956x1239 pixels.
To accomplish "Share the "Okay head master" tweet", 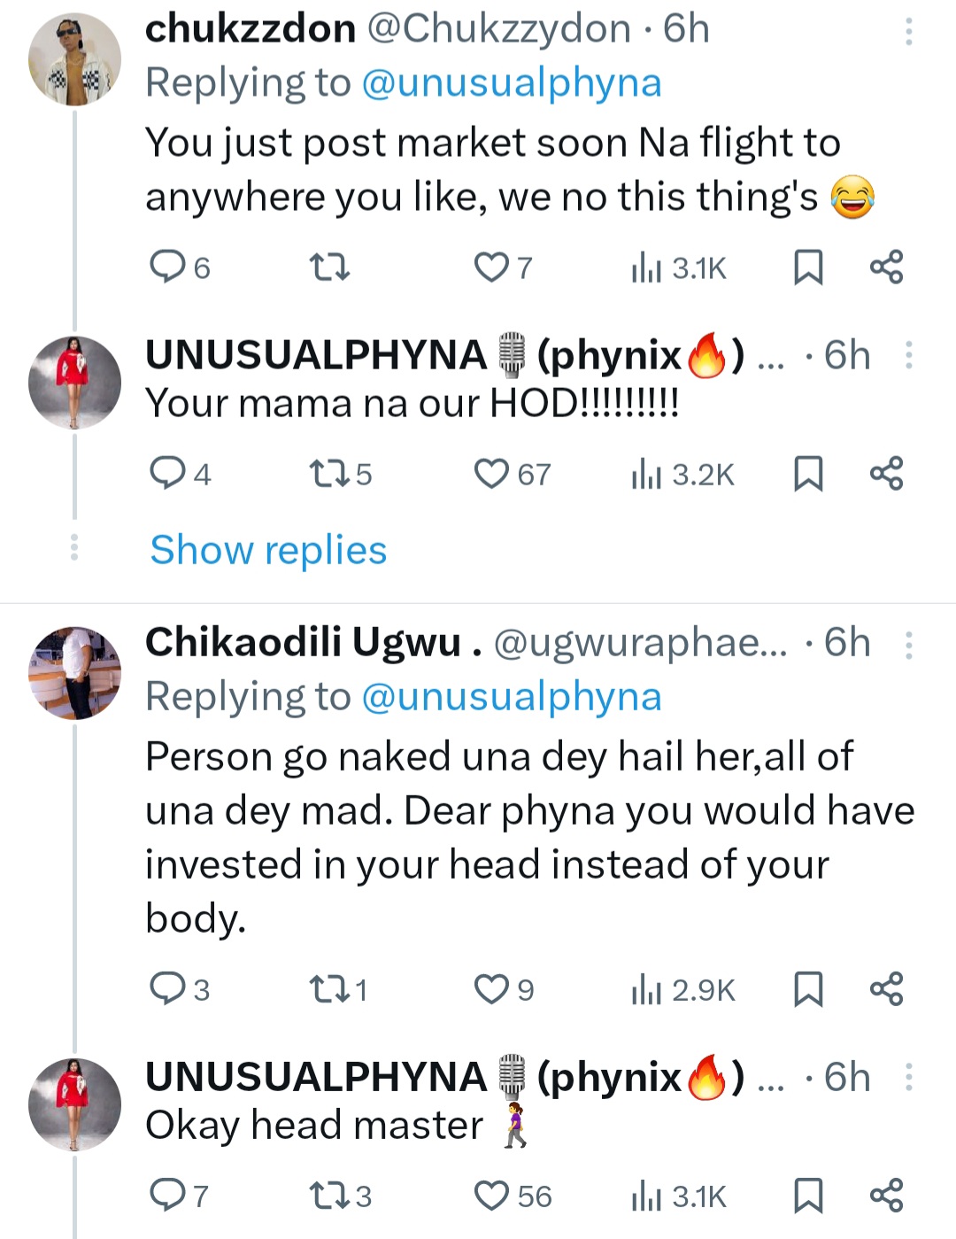I will (886, 1195).
